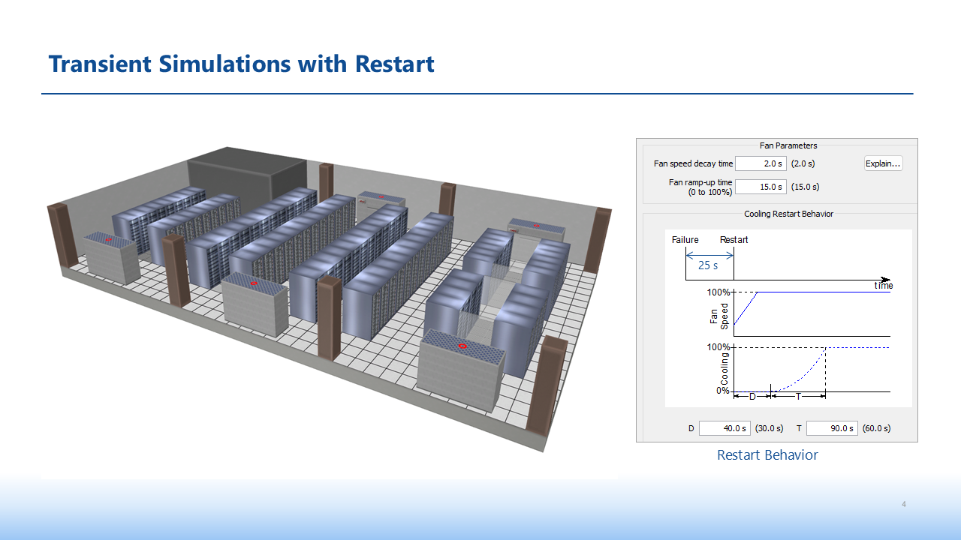Click the '(60.0 s)' default T value
Viewport: 961px width, 540px height.
tap(876, 428)
